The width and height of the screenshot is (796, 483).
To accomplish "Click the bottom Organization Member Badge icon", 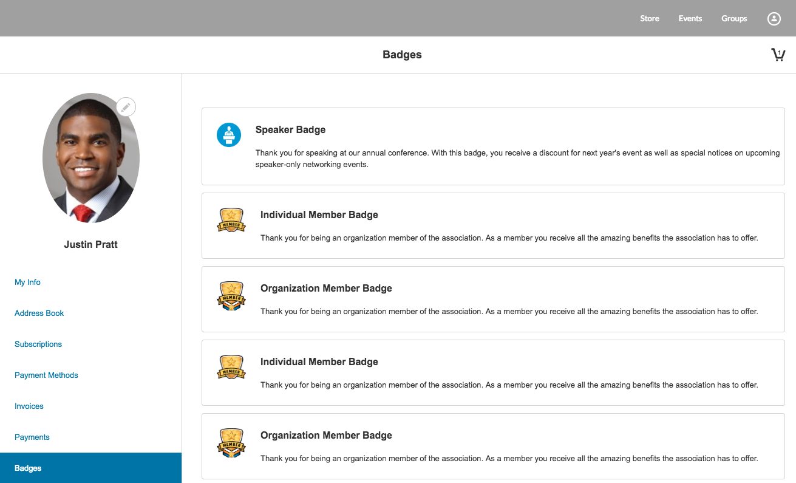I will point(231,443).
